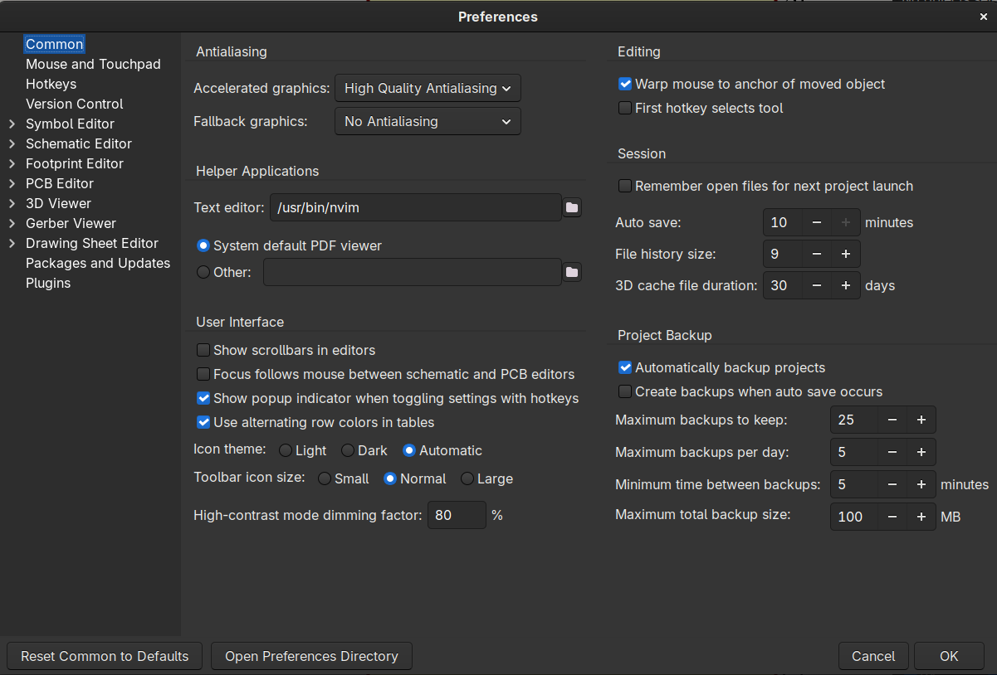Close the Preferences dialog
This screenshot has width=997, height=675.
tap(984, 17)
